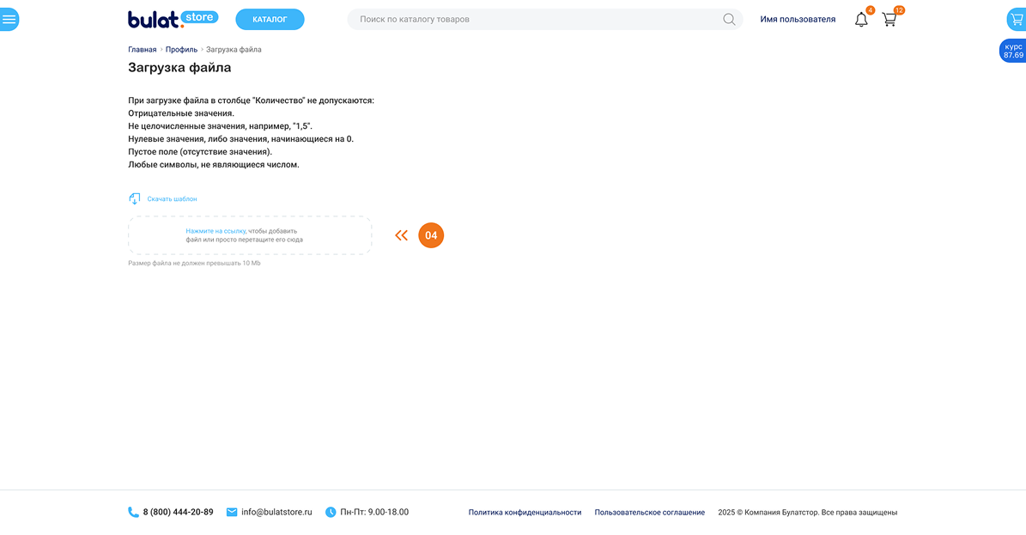
Task: Click the download template icon
Action: tap(135, 199)
